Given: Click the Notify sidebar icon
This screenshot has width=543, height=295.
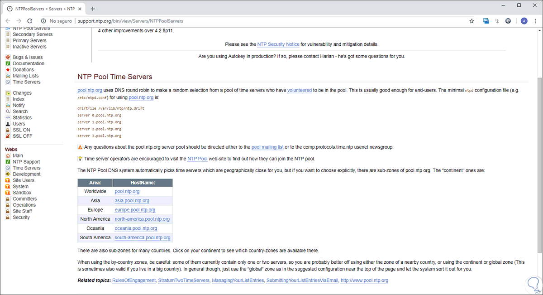Looking at the screenshot, I should [8, 106].
